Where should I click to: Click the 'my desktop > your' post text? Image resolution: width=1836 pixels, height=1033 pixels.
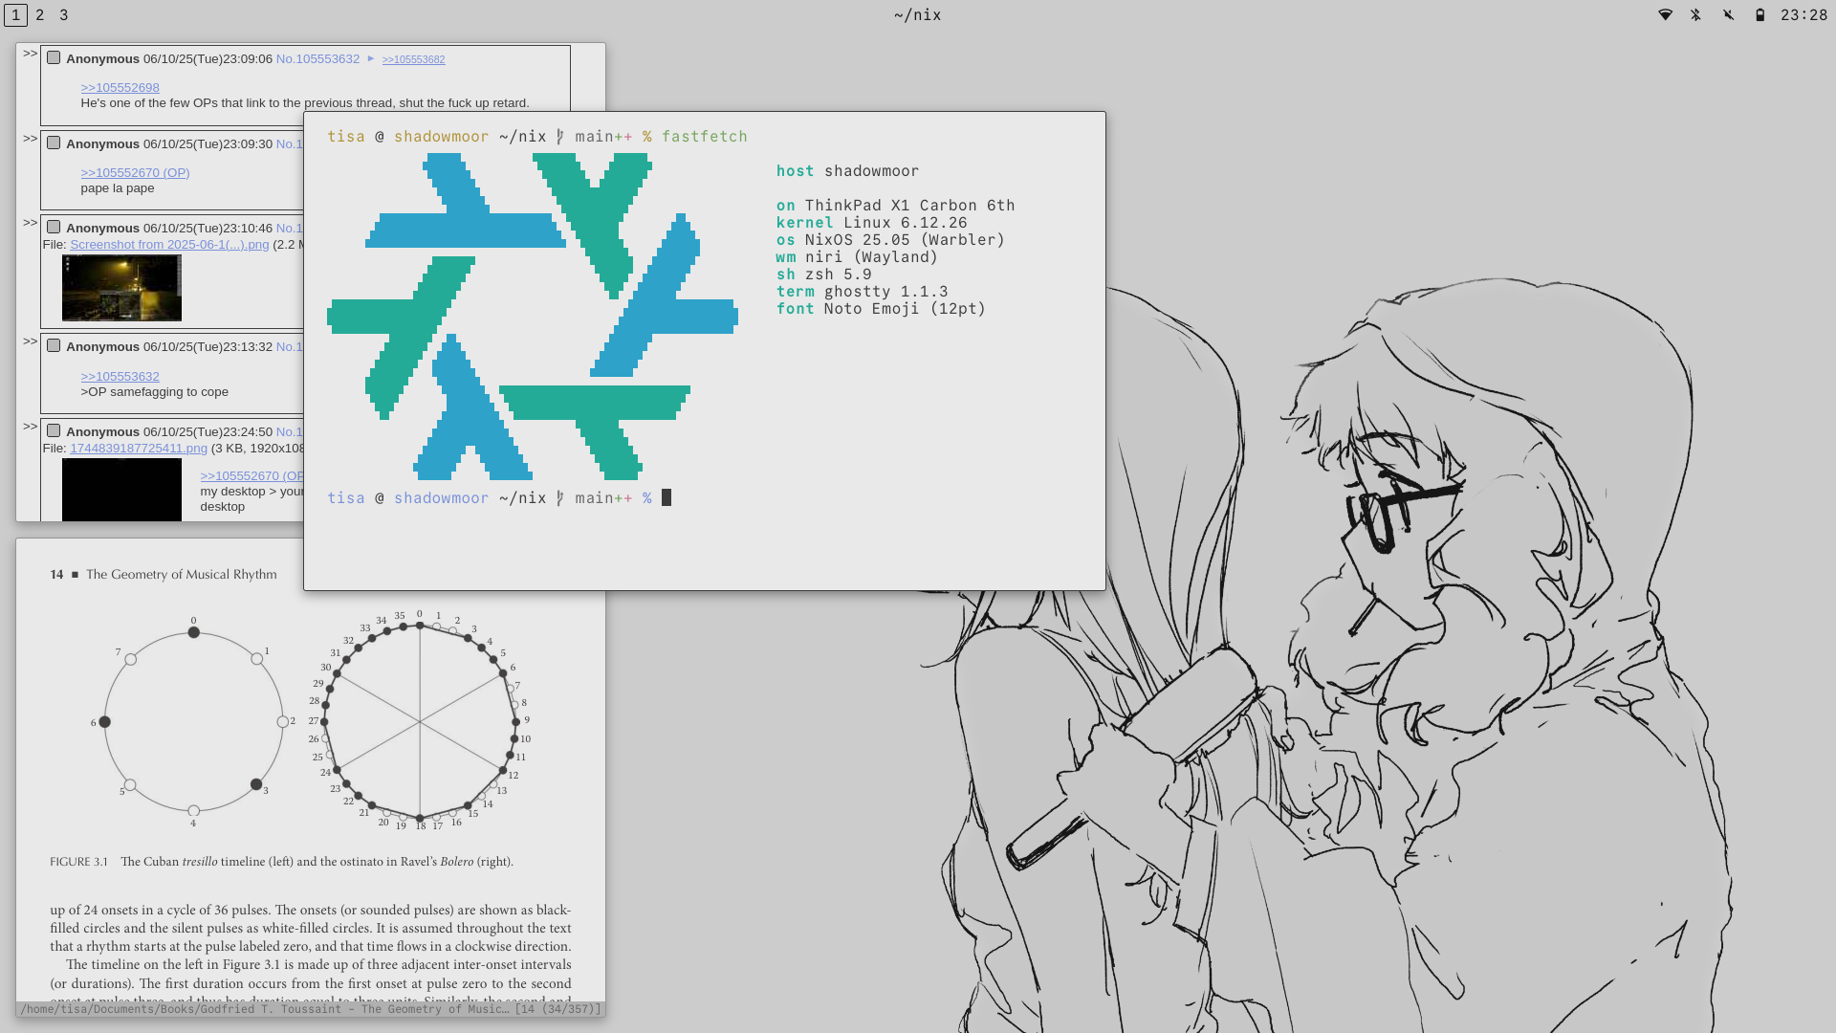(251, 492)
